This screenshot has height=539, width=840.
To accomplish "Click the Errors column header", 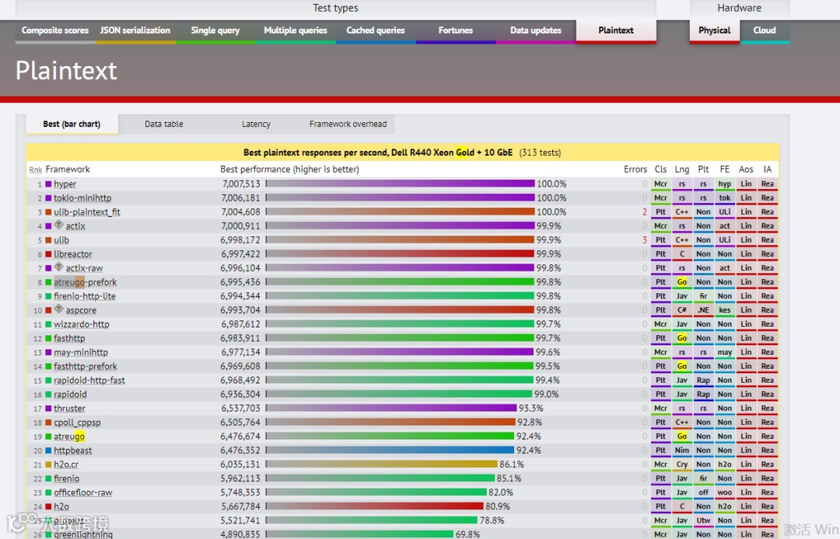I will [635, 170].
